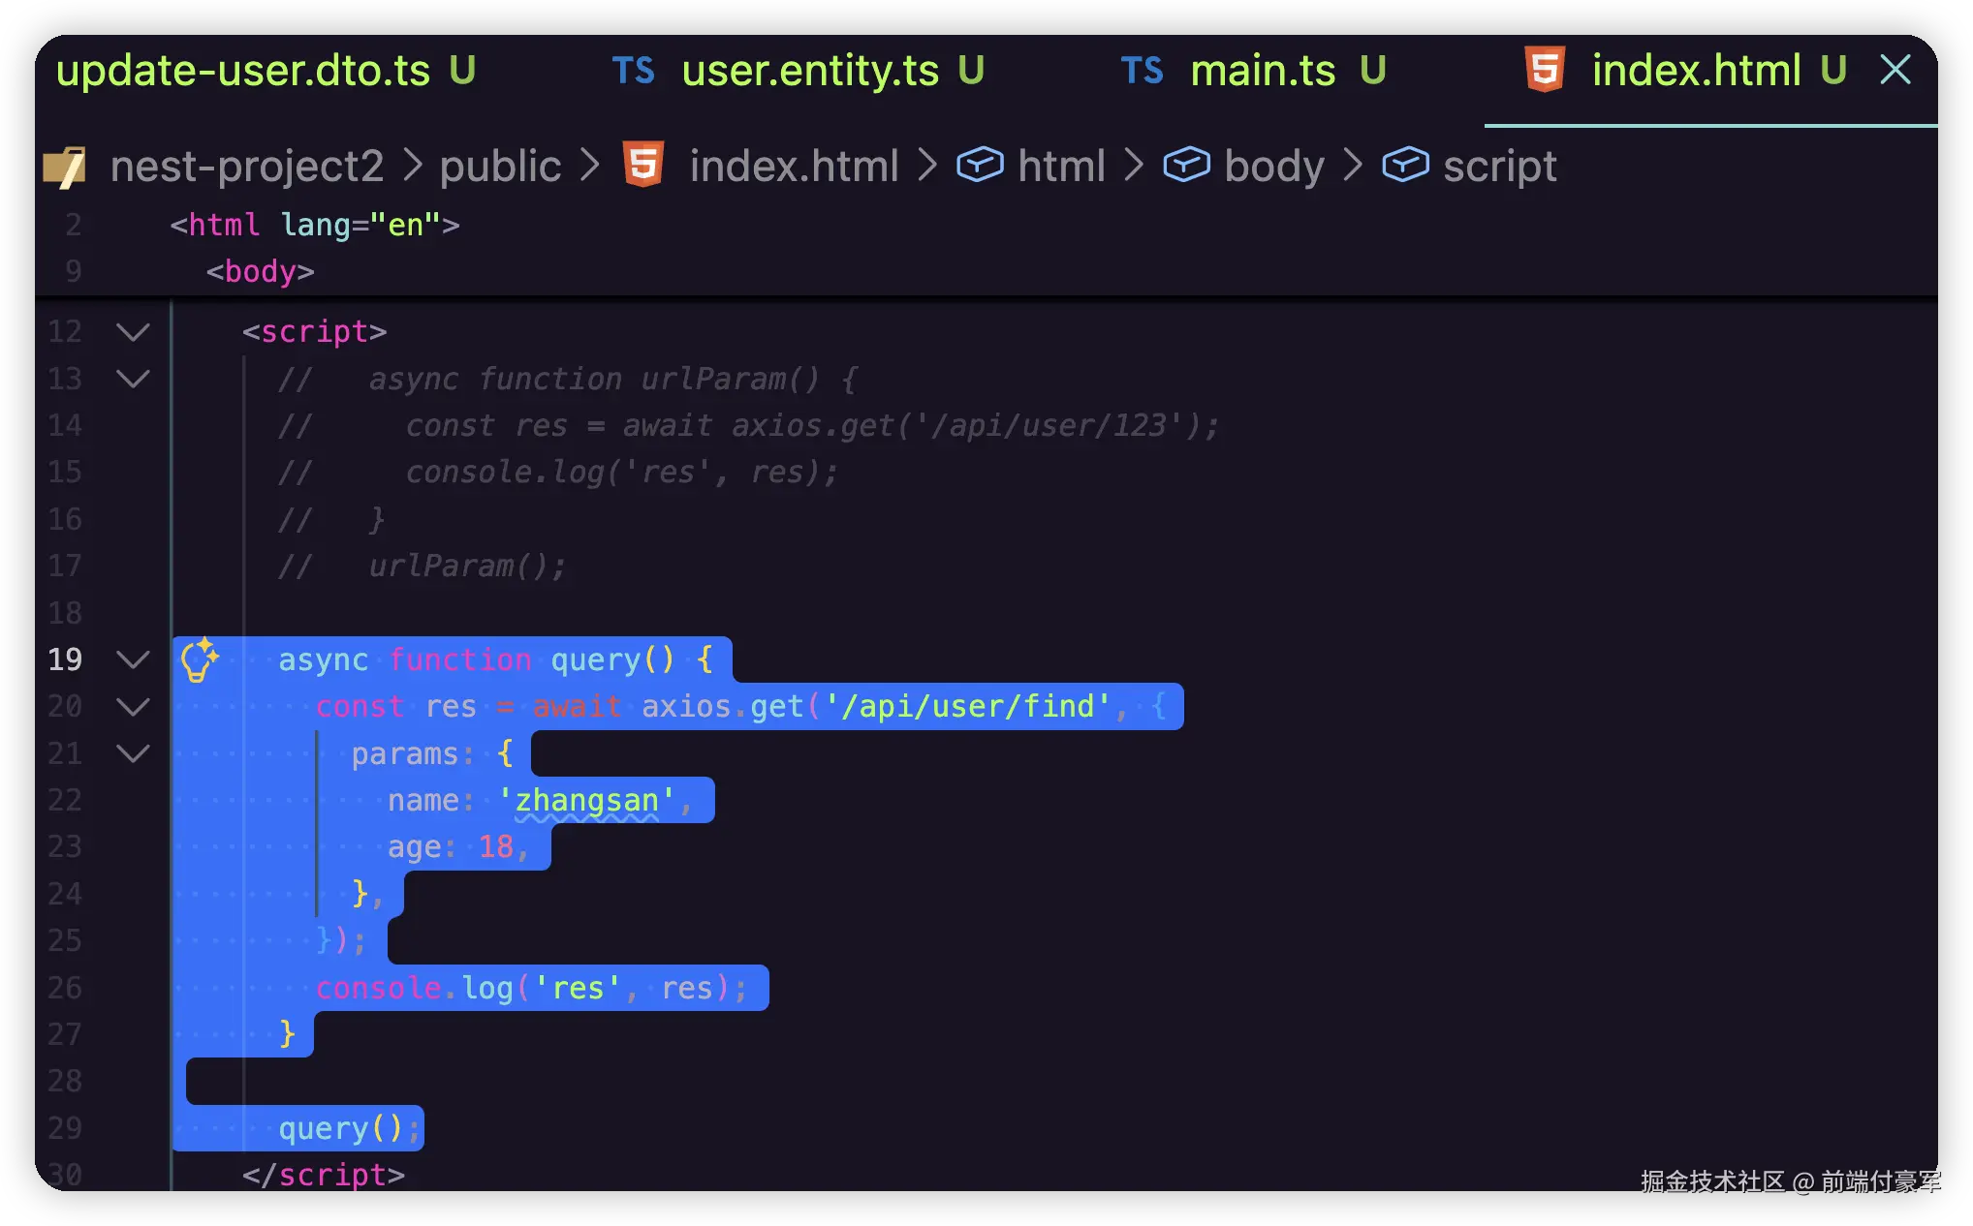Click the TS icon on user.entity.ts tab
Screen dimensions: 1973x1226
click(x=633, y=71)
